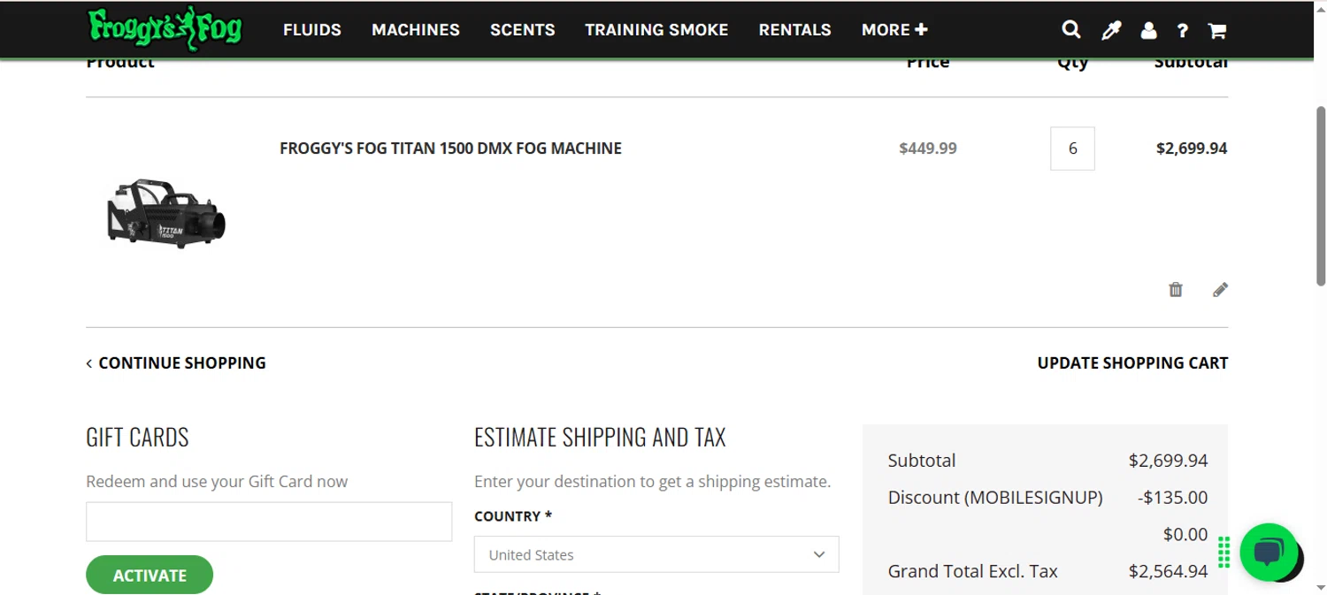The image size is (1327, 595).
Task: Remove item with the trash can icon
Action: pyautogui.click(x=1176, y=289)
